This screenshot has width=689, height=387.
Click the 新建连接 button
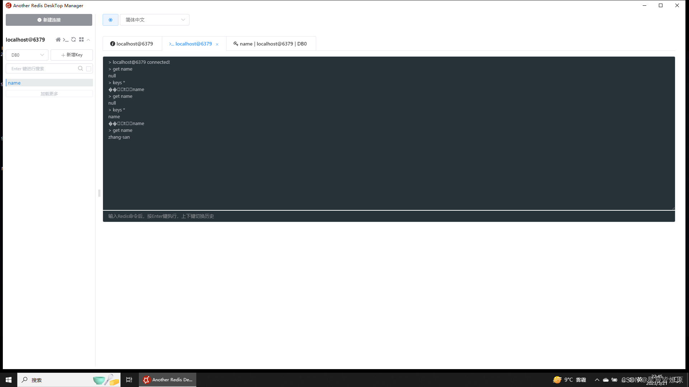(49, 20)
